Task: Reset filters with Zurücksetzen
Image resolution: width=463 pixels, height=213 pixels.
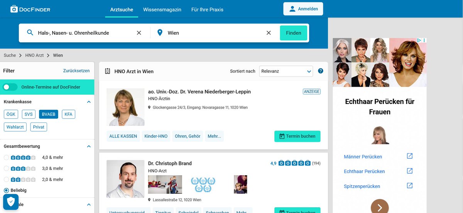Action: coord(76,71)
